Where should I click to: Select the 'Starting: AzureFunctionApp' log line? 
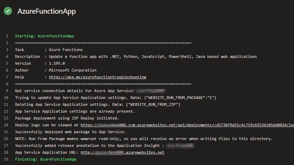click(44, 36)
